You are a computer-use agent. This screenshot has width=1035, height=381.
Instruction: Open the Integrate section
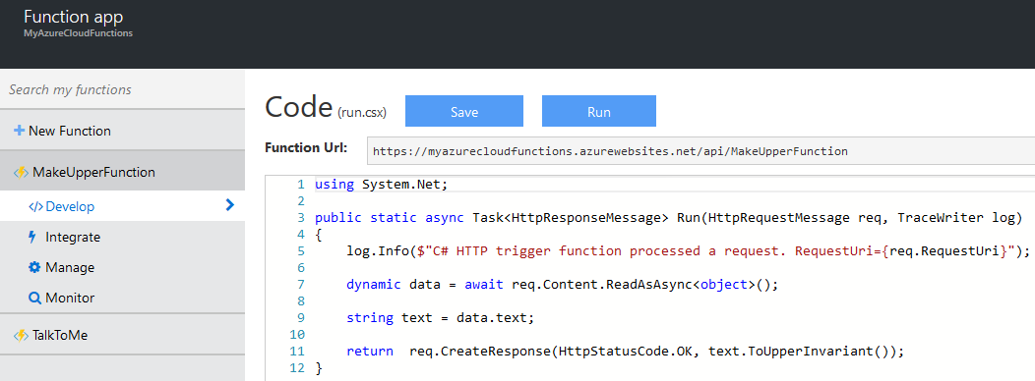coord(122,237)
